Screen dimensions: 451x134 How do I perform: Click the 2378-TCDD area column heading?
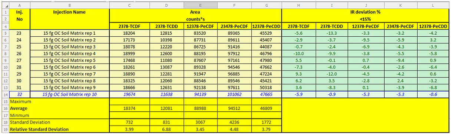[167, 26]
